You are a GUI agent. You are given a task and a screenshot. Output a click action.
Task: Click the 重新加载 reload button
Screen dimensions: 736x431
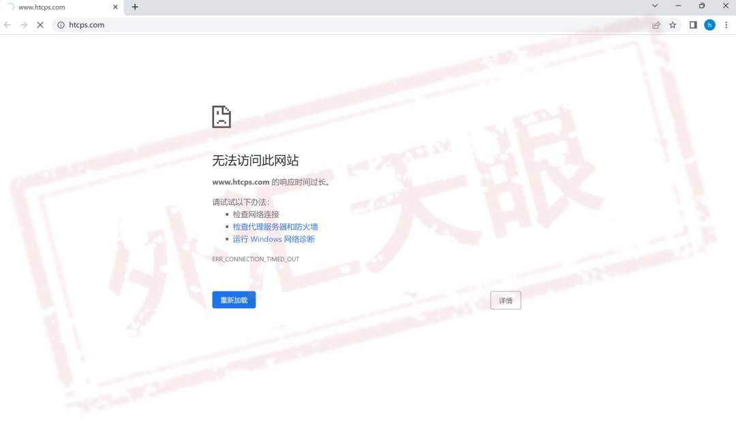(234, 300)
